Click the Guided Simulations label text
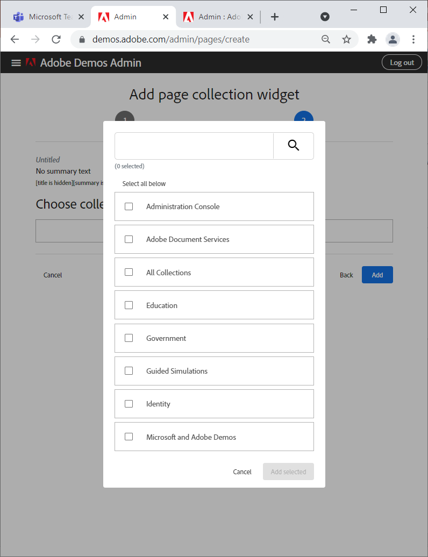The width and height of the screenshot is (428, 557). click(177, 371)
